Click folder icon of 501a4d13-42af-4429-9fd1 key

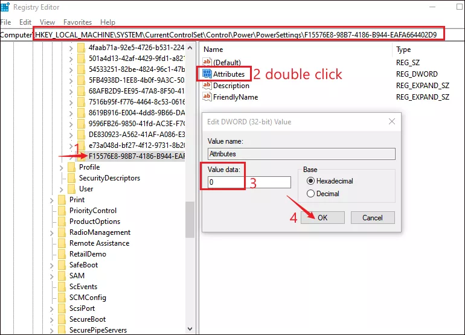[81, 59]
